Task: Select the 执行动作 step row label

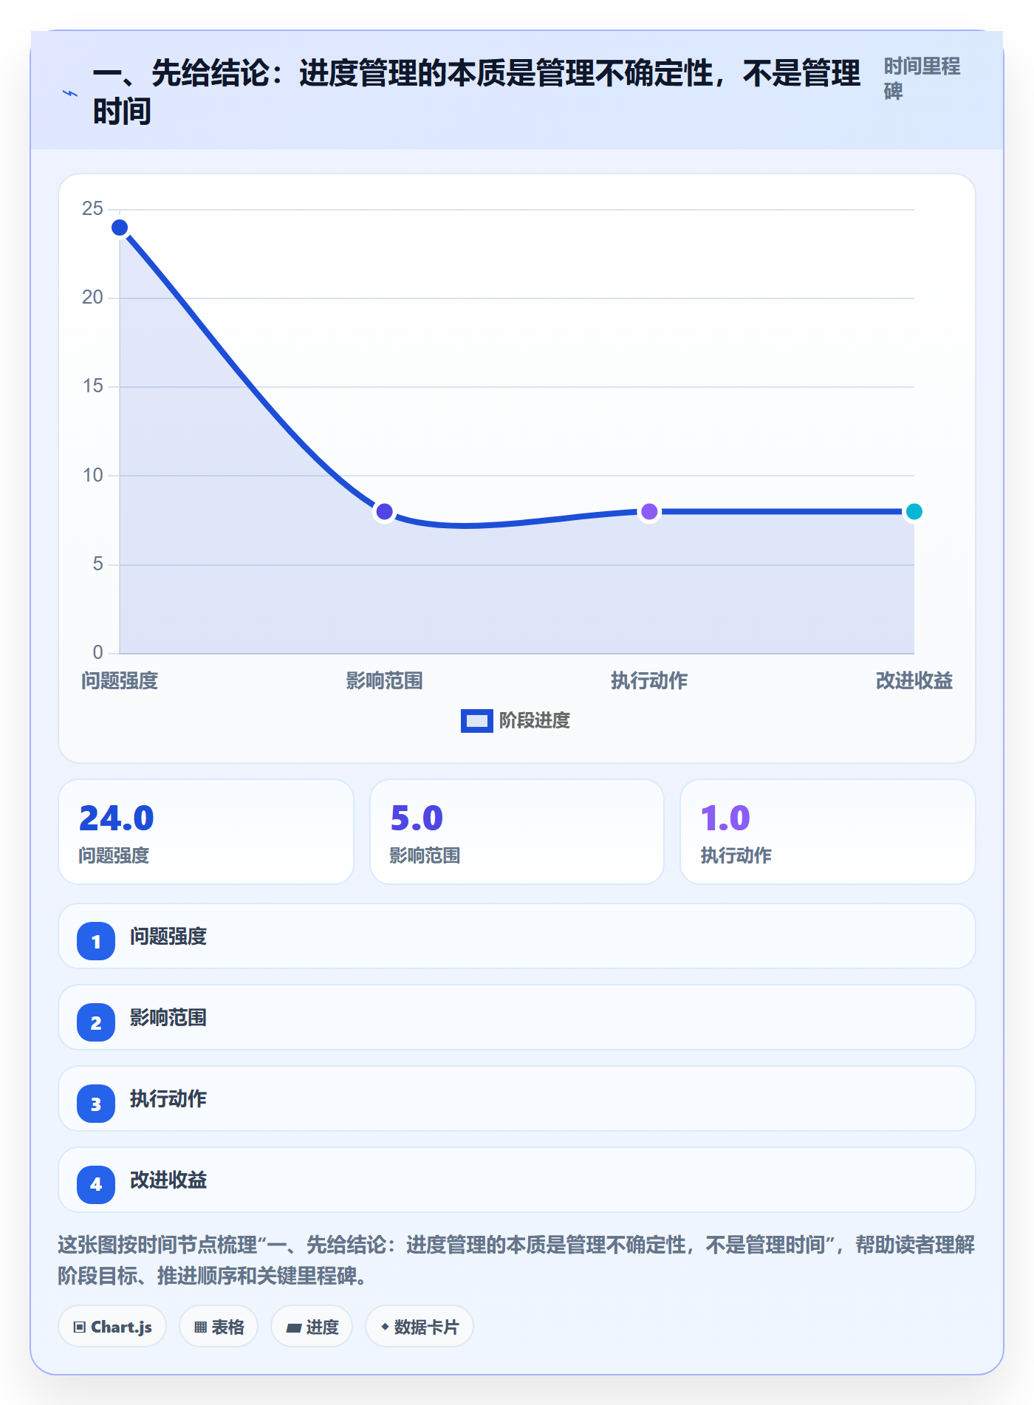Action: click(168, 1099)
